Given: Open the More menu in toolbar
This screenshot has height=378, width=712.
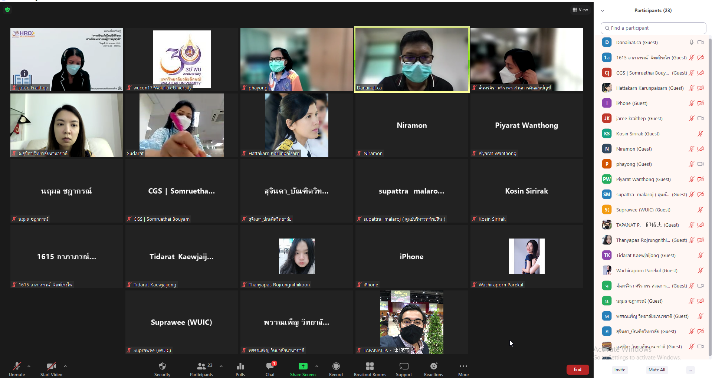Looking at the screenshot, I should (x=463, y=367).
